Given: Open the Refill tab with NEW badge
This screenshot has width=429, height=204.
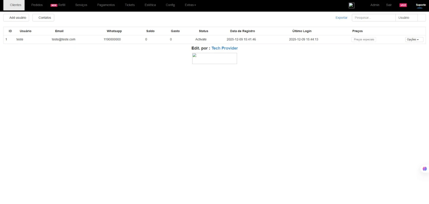Looking at the screenshot, I should tap(58, 5).
